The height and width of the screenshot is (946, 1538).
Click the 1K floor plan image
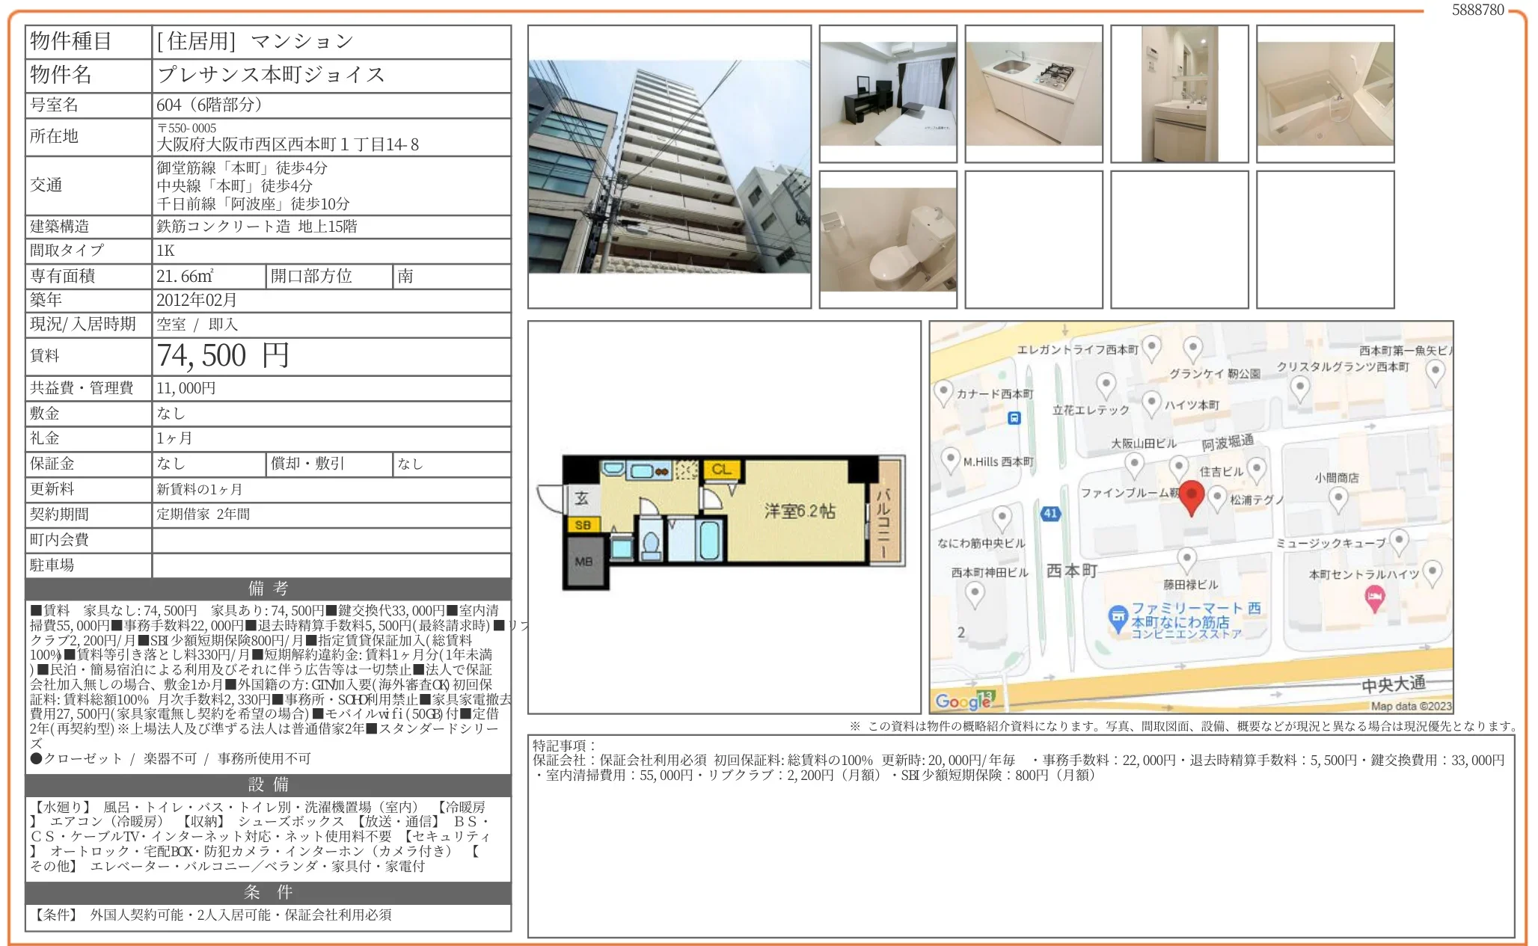[x=723, y=516]
